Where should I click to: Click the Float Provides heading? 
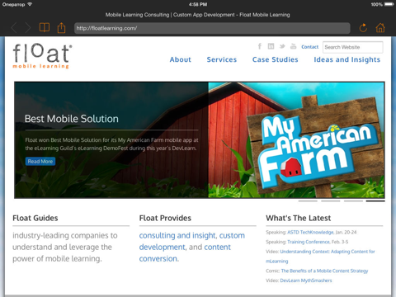[165, 218]
